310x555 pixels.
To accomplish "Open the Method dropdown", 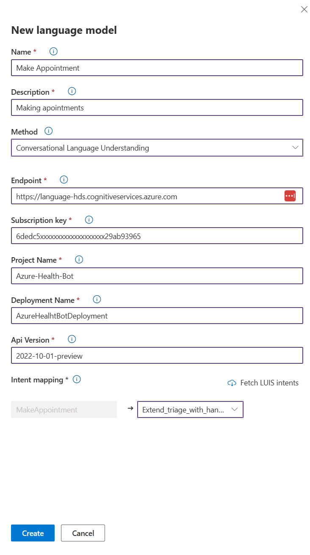I will [x=296, y=148].
